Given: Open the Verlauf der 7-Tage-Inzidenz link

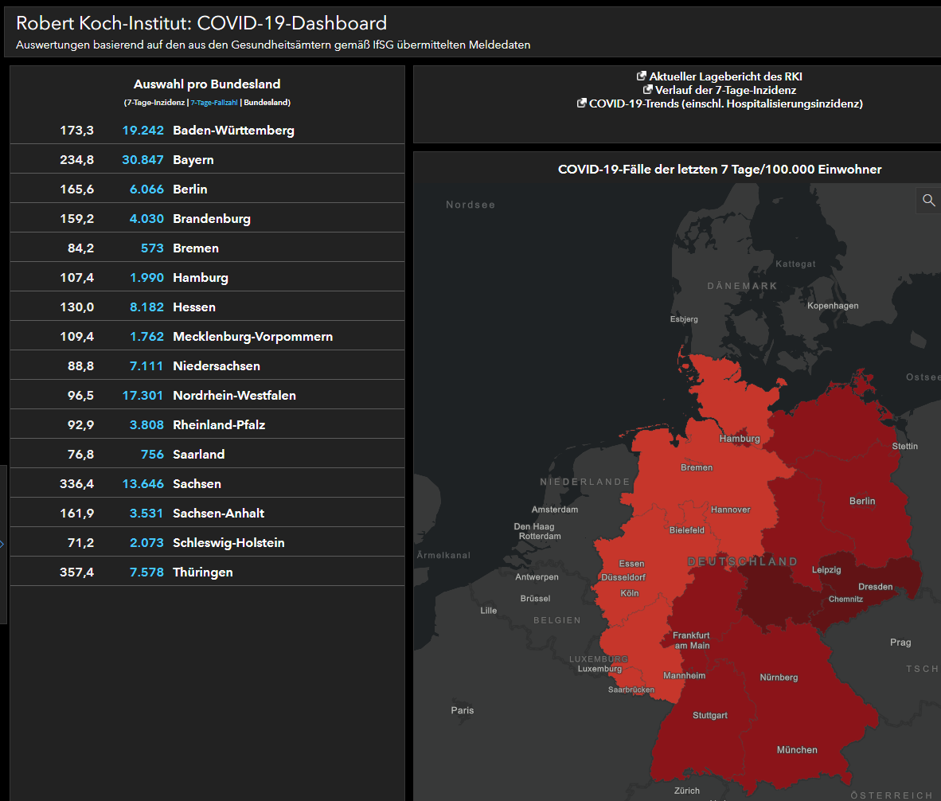Looking at the screenshot, I should coord(725,90).
